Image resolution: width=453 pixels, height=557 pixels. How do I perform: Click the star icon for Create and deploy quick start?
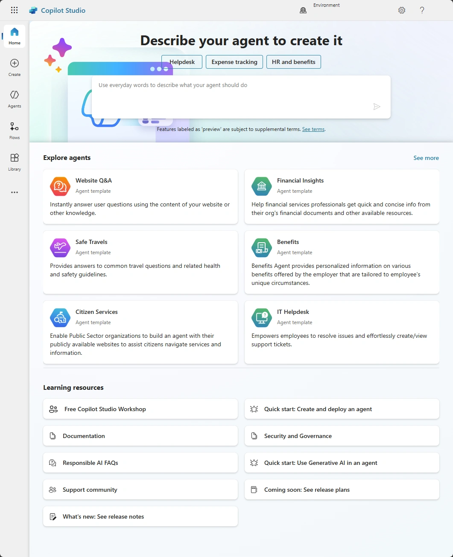point(254,409)
